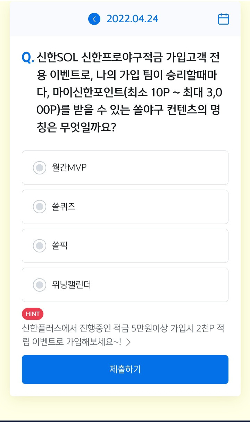This screenshot has width=250, height=422.
Task: Choose the 쏠픽 answer label
Action: tap(60, 246)
